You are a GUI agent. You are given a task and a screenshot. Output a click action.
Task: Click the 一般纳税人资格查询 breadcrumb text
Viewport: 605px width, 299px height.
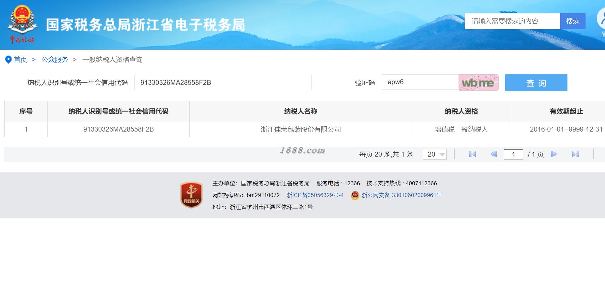click(112, 60)
